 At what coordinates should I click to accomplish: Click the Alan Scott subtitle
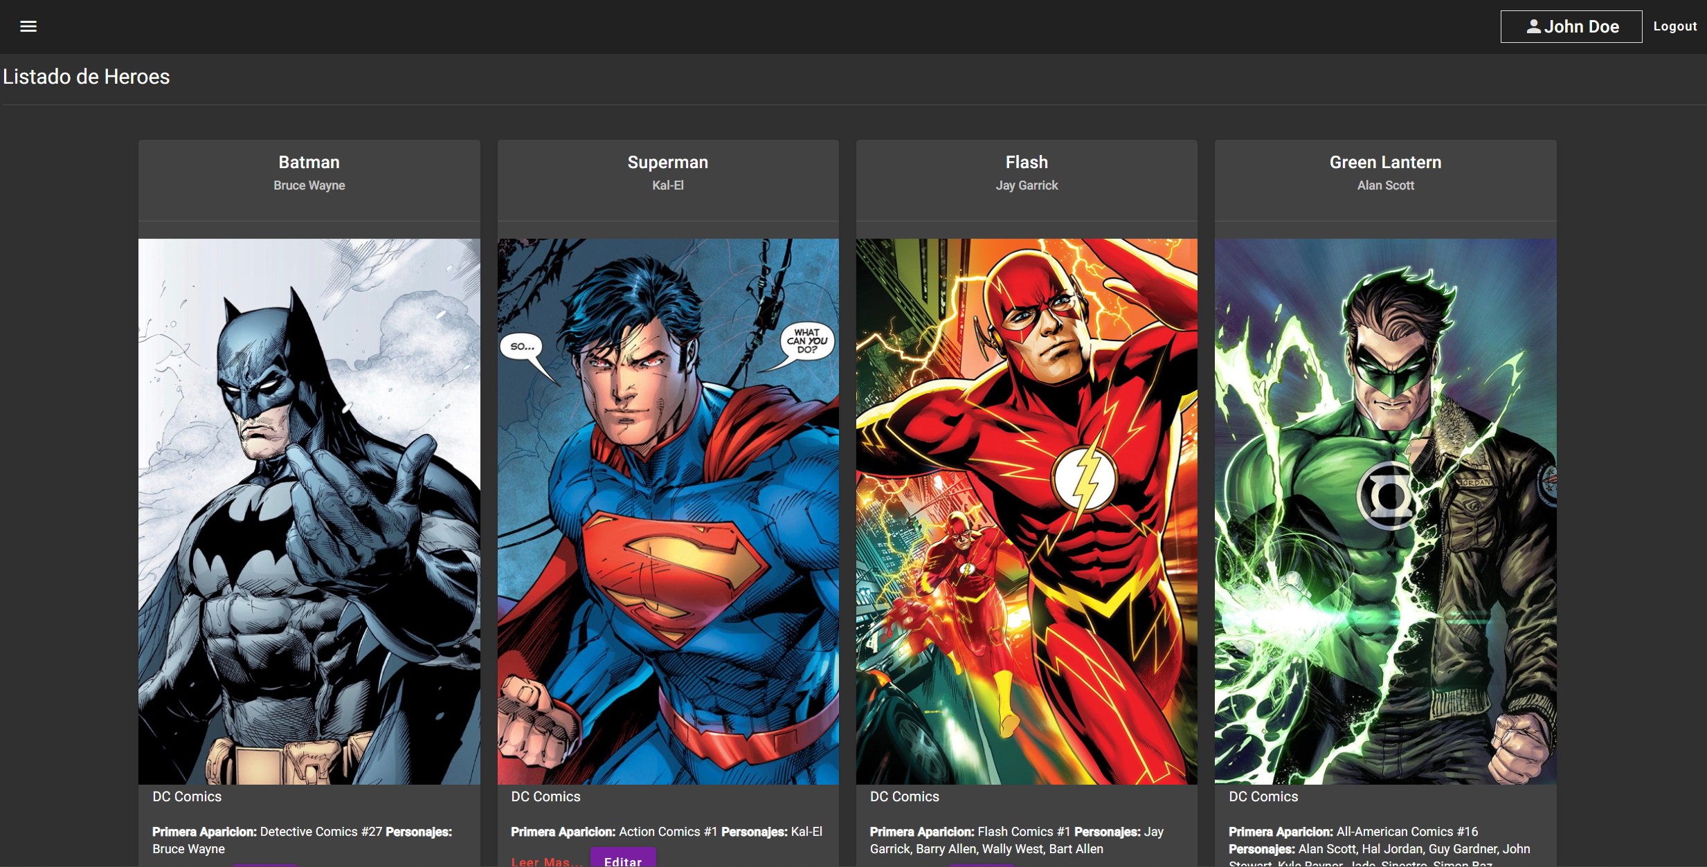pos(1385,185)
